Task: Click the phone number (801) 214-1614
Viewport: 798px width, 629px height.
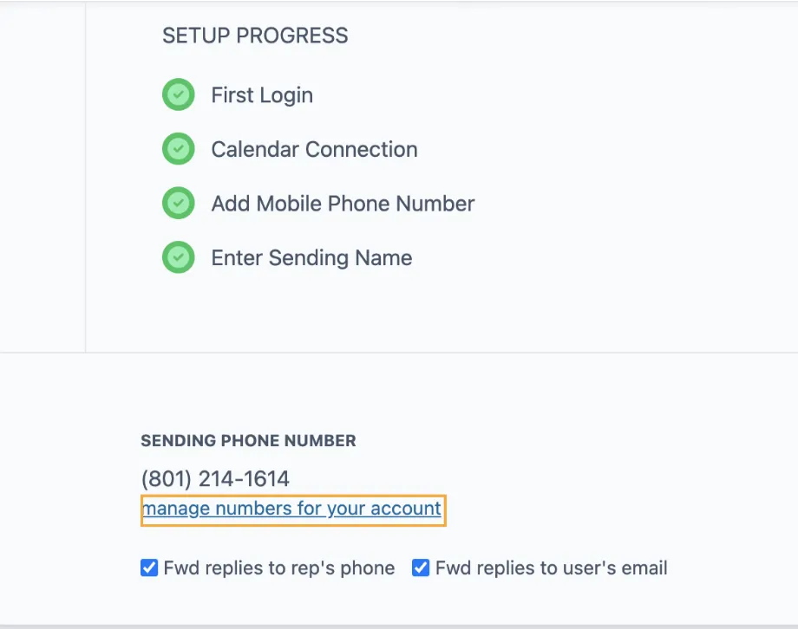Action: tap(215, 477)
